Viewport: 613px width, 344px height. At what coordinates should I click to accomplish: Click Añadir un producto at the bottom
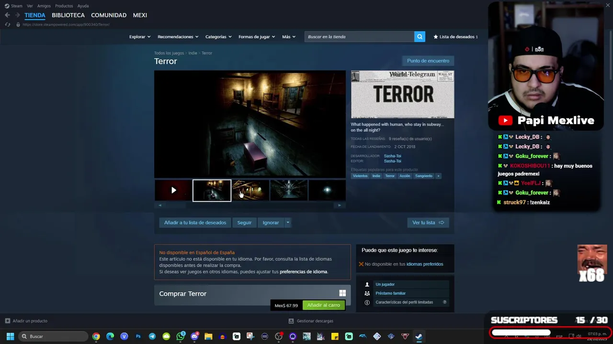[26, 321]
